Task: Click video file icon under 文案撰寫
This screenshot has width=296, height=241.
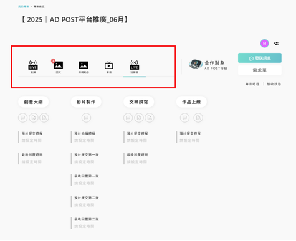Action: pos(139,118)
